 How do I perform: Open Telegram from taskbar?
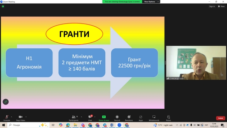click(x=105, y=125)
